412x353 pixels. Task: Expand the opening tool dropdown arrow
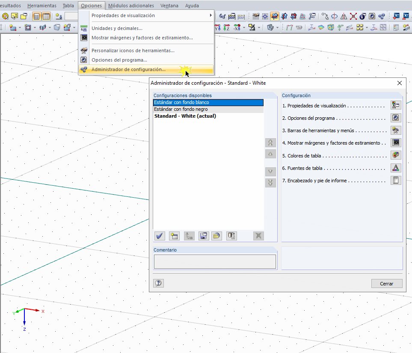point(35,27)
